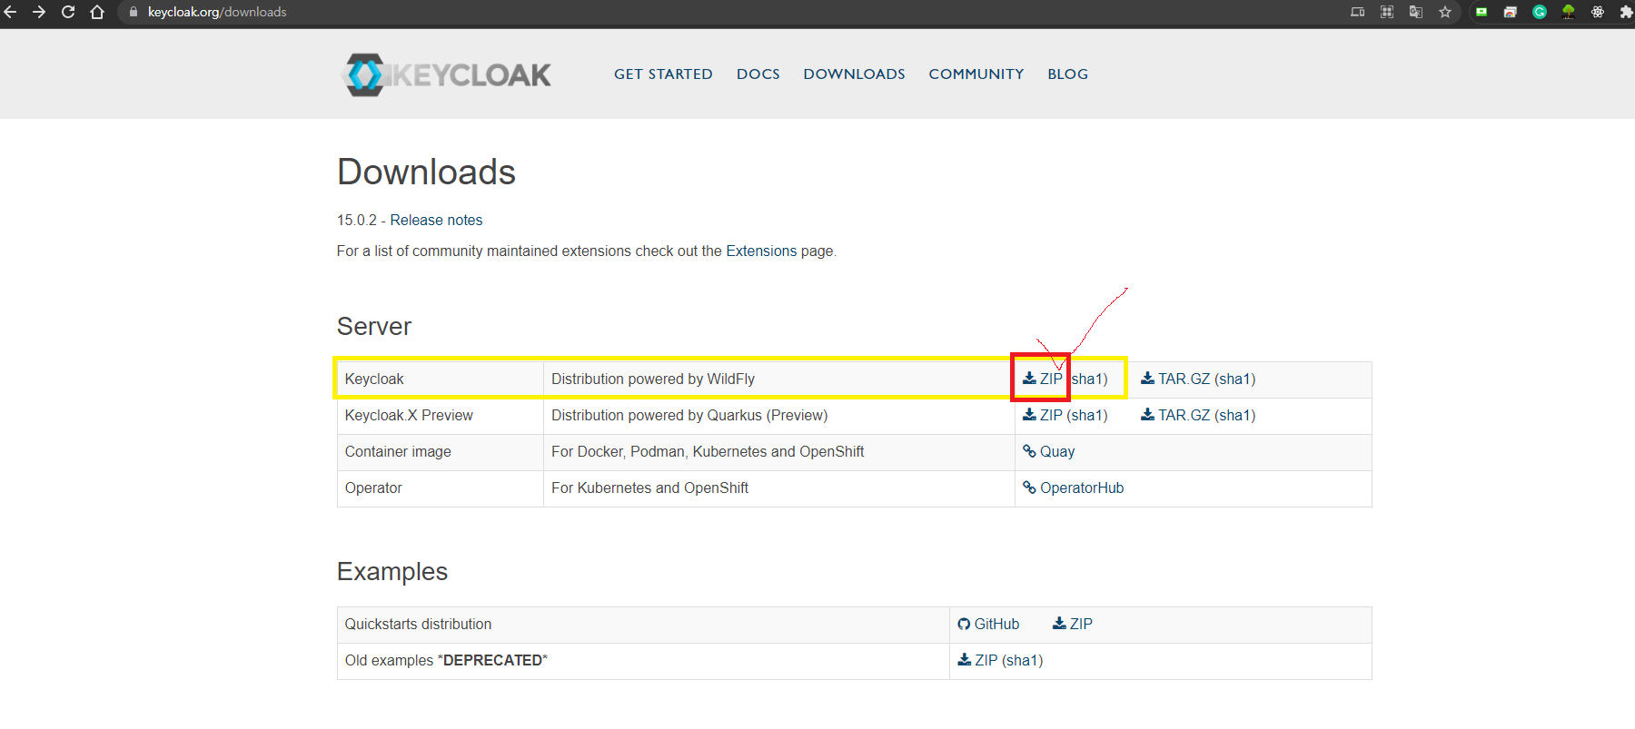This screenshot has height=729, width=1635.
Task: Download the Quickstarts distribution ZIP
Action: click(x=1073, y=624)
